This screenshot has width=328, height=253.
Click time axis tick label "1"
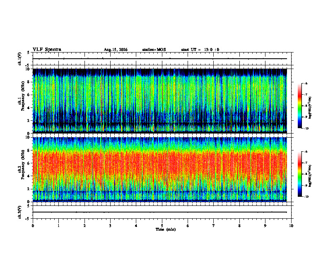[x=59, y=226]
